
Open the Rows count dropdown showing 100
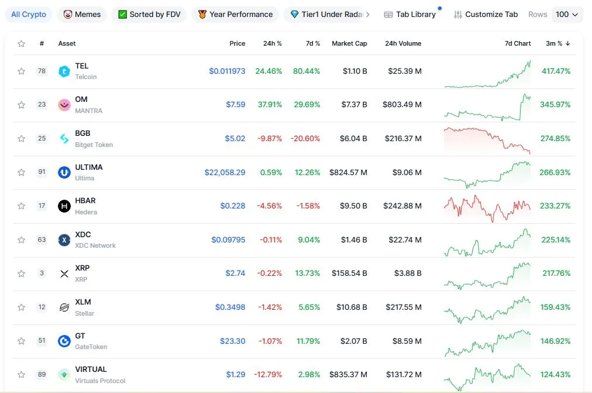click(567, 15)
